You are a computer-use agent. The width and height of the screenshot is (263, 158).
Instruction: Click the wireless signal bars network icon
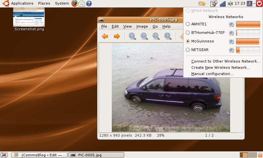tap(223, 4)
